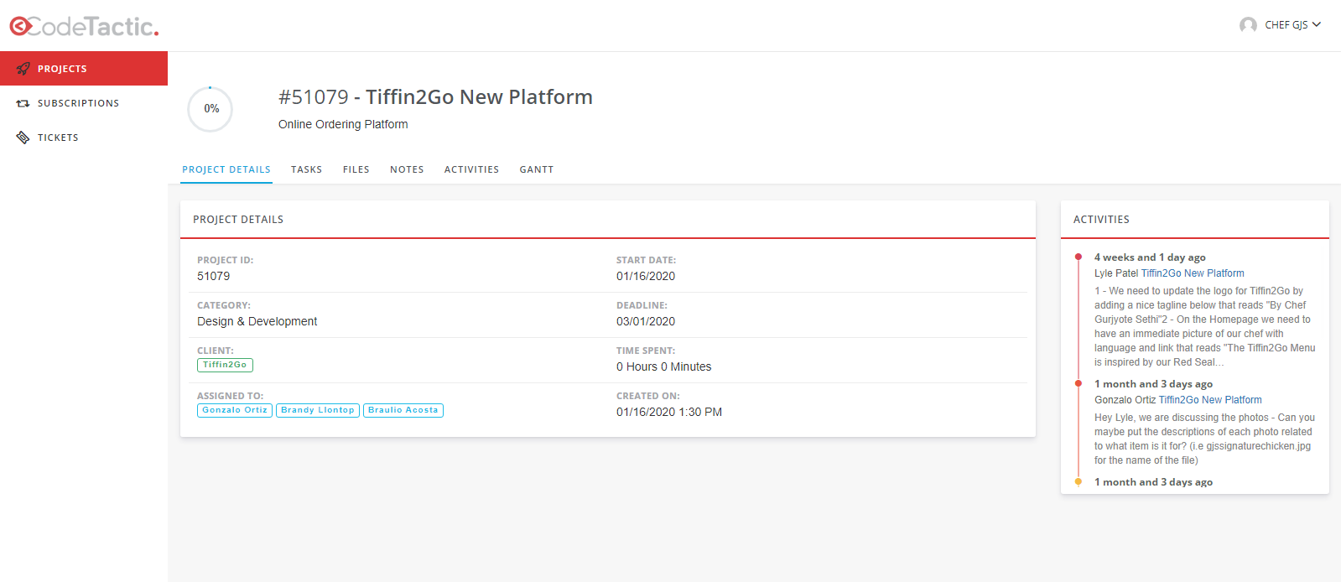This screenshot has height=582, width=1341.
Task: Open Subscriptions in the sidebar
Action: click(84, 103)
